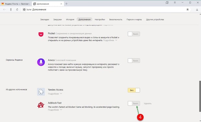201x122 pixels.
Task: Click the Pocket extension icon
Action: (x=41, y=34)
